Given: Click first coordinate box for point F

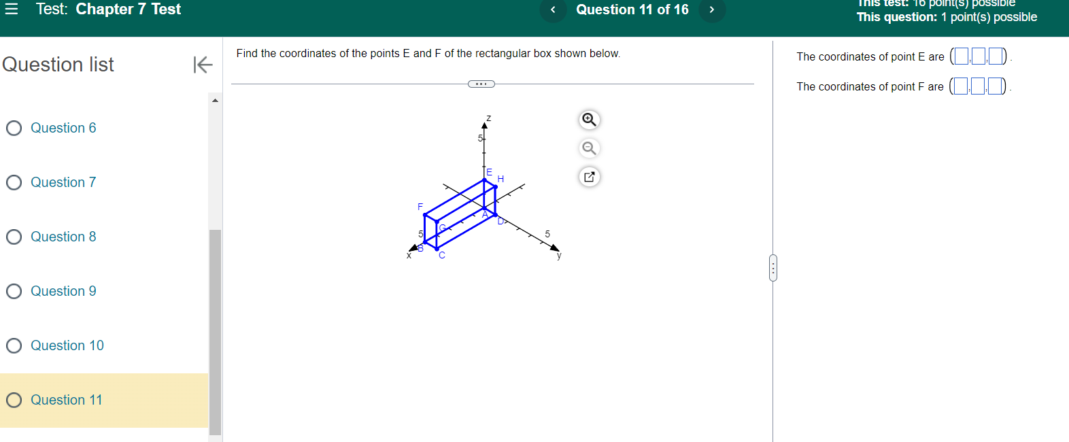Looking at the screenshot, I should (x=961, y=86).
